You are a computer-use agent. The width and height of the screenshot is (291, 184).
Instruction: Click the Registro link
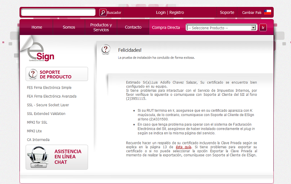click(177, 13)
